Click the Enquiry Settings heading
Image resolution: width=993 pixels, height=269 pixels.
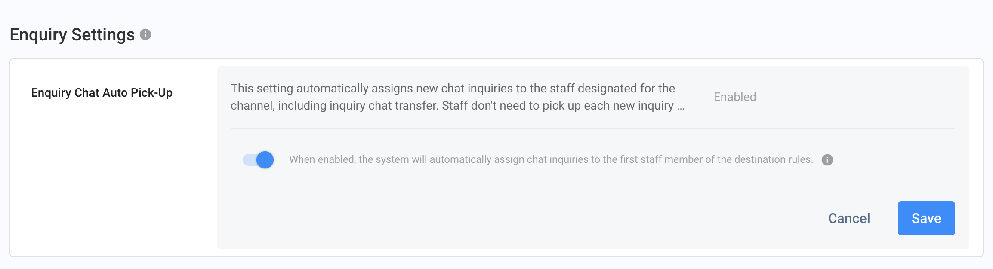(72, 35)
